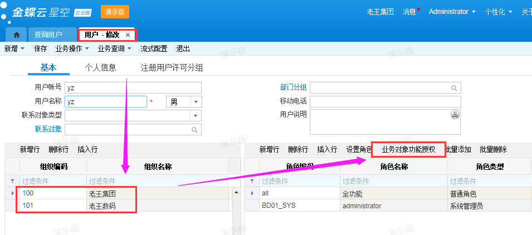Open the 新增 dropdown menu
This screenshot has height=235, width=532.
click(14, 49)
